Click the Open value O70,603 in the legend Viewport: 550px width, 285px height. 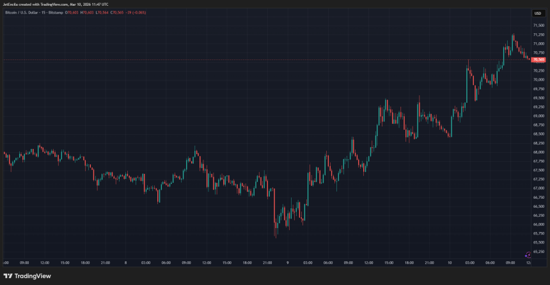pos(71,12)
